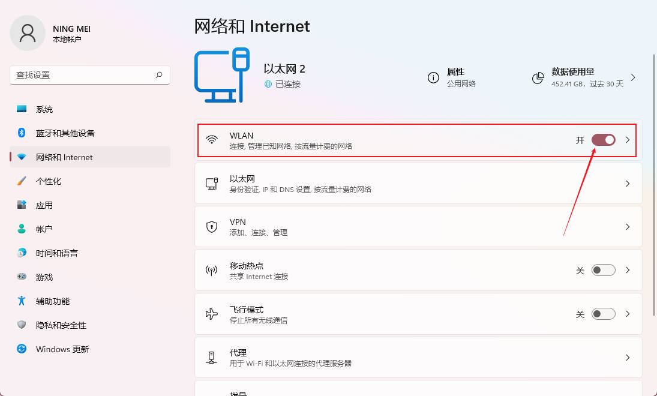
Task: Open 蓝牙和其他设备 in the sidebar
Action: tap(90, 133)
